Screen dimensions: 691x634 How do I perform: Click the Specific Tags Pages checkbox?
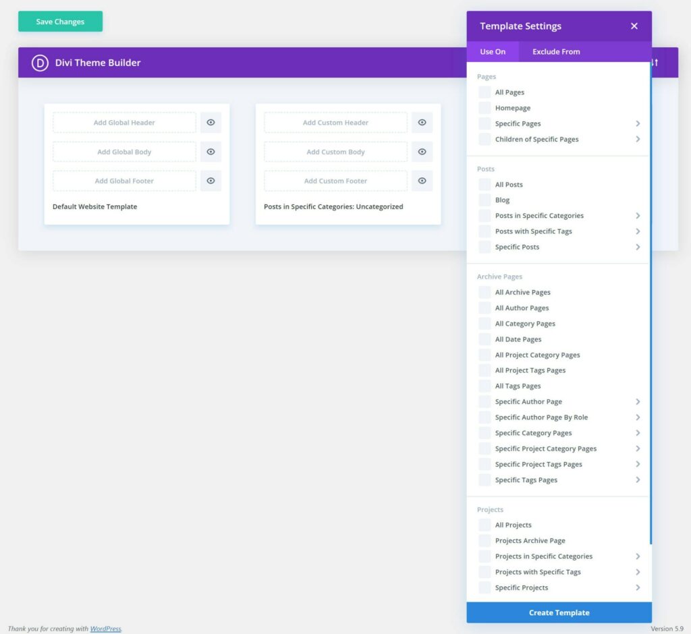pyautogui.click(x=485, y=480)
